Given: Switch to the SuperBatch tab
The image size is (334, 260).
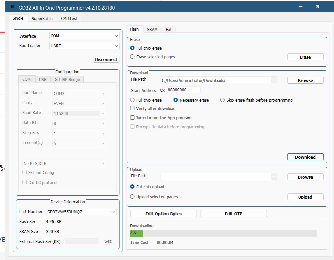Looking at the screenshot, I should [42, 19].
